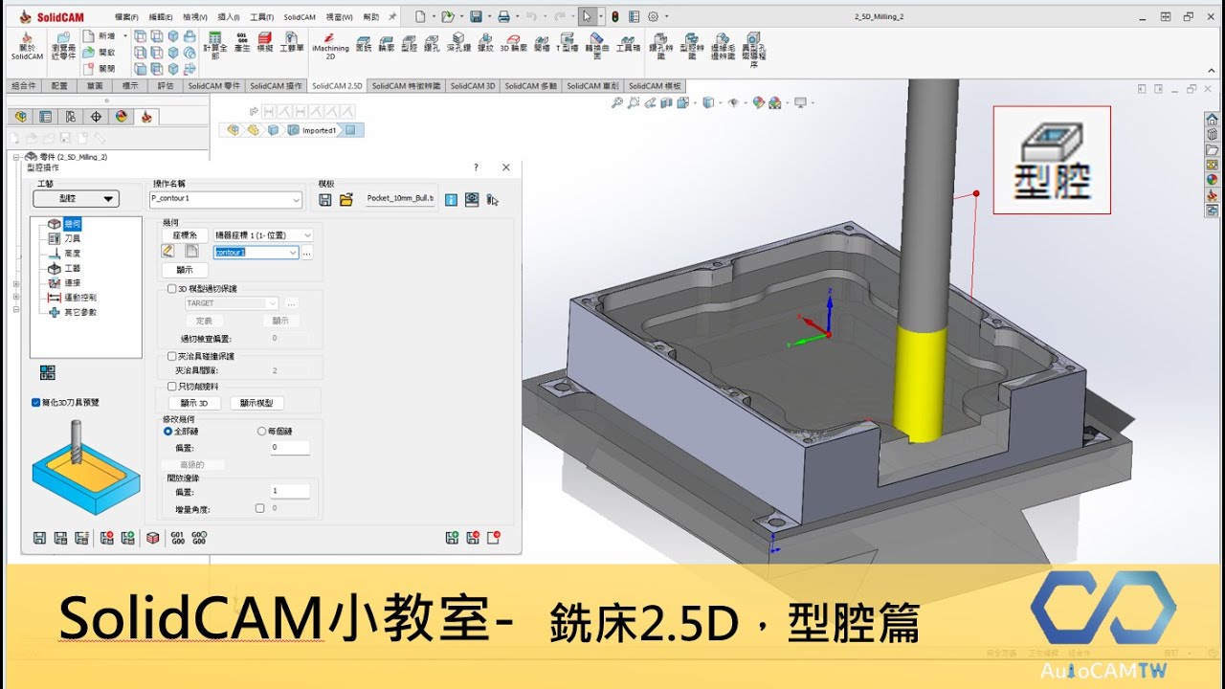Click the 關於 SolidCAM icon
1225x689 pixels.
27,46
